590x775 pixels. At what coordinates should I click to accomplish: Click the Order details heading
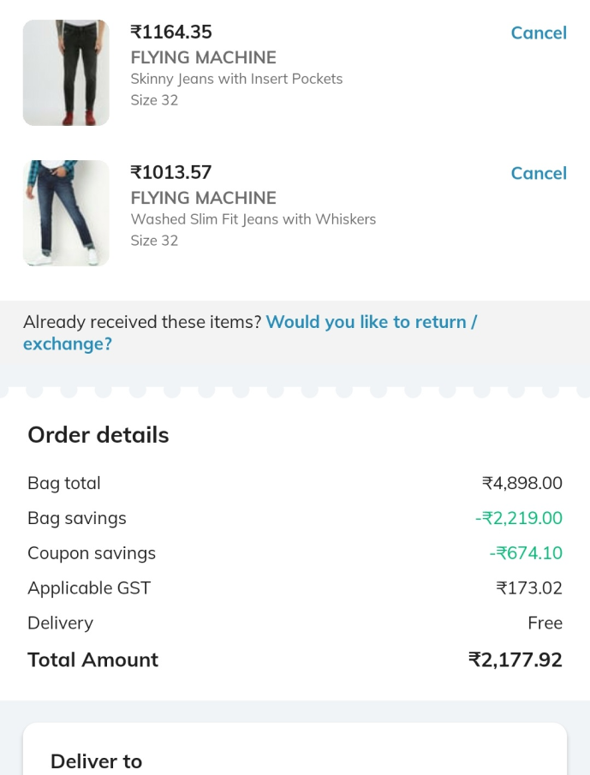click(98, 434)
